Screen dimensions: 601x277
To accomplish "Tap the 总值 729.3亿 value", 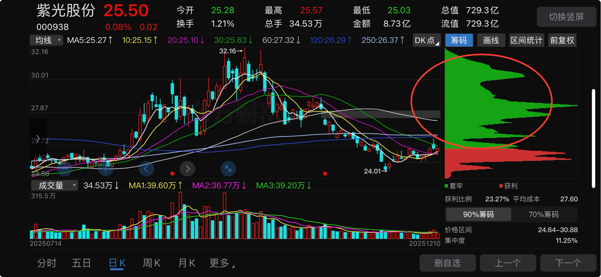I will [482, 10].
